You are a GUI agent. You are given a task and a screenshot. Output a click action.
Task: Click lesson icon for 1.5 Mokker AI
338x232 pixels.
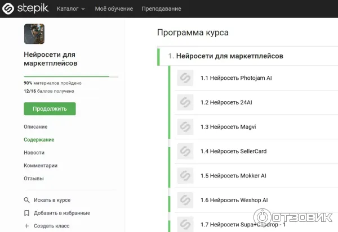tap(185, 176)
